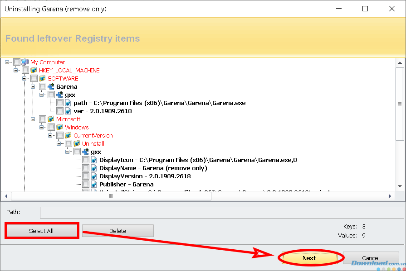This screenshot has width=406, height=271.
Task: Check the CurrentVersion checkbox
Action: pyautogui.click(x=60, y=135)
